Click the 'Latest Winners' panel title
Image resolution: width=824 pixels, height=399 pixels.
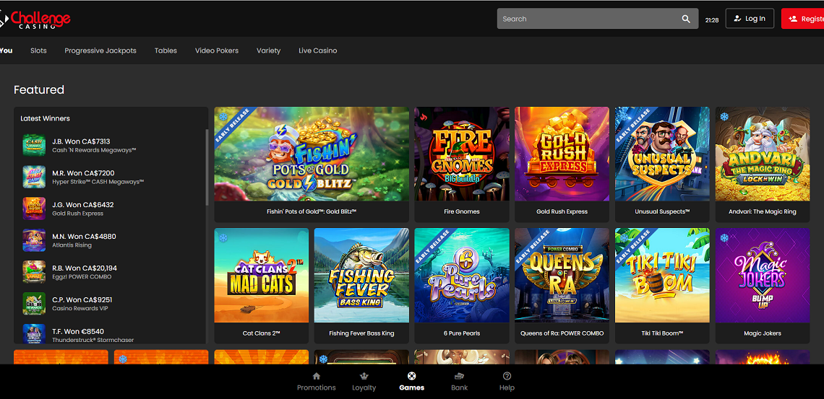[x=46, y=118]
